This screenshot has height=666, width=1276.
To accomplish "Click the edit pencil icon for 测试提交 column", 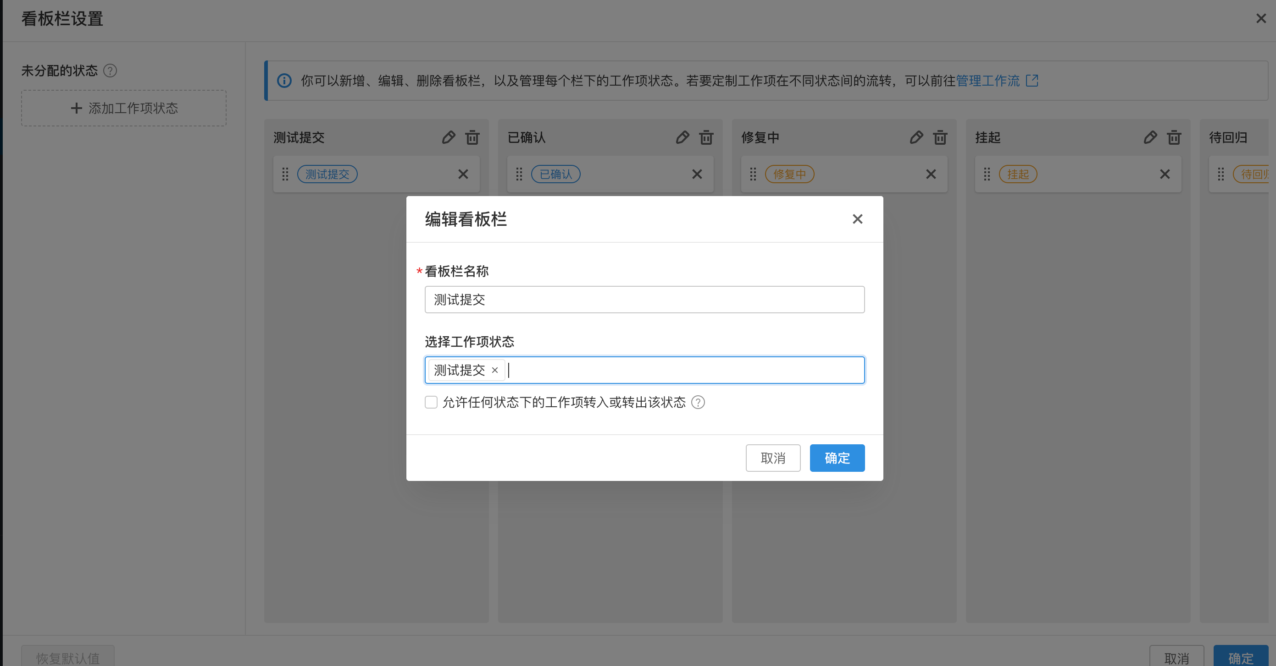I will 448,137.
